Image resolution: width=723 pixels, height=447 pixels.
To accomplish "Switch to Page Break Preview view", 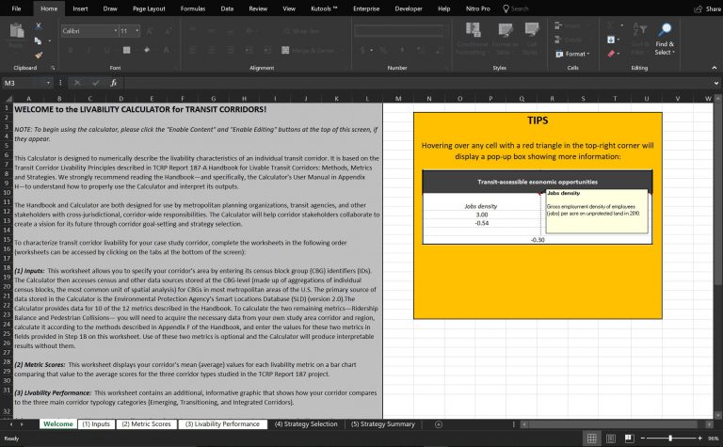I will click(x=628, y=439).
